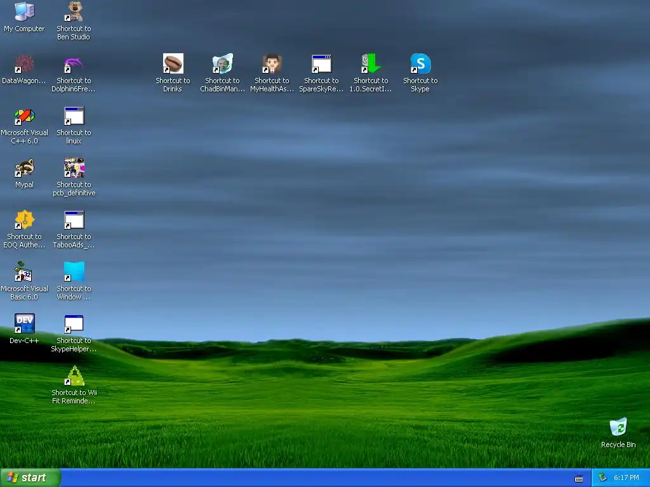Select the Shortcut to SpareSkyRe icon
This screenshot has height=487, width=650.
(321, 64)
